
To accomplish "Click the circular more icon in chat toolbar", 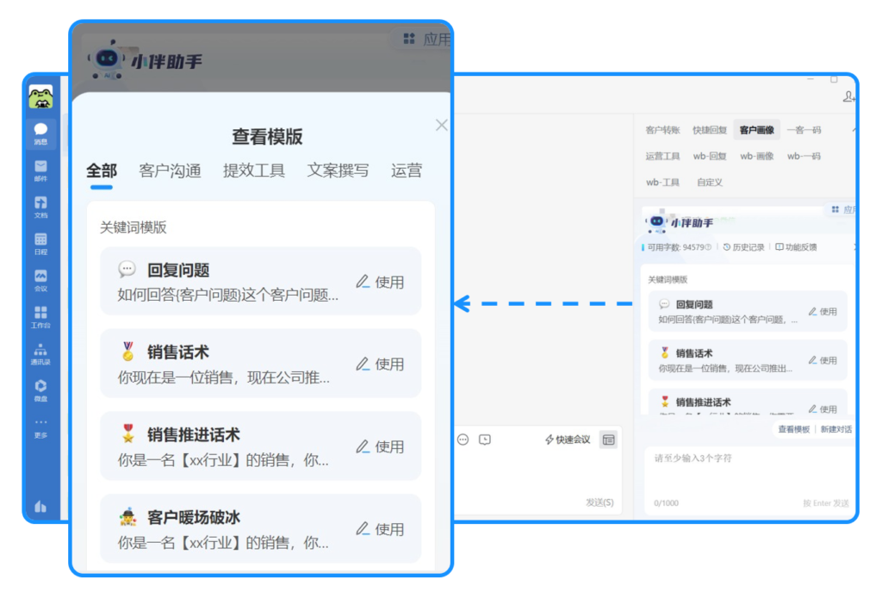I will click(x=463, y=439).
